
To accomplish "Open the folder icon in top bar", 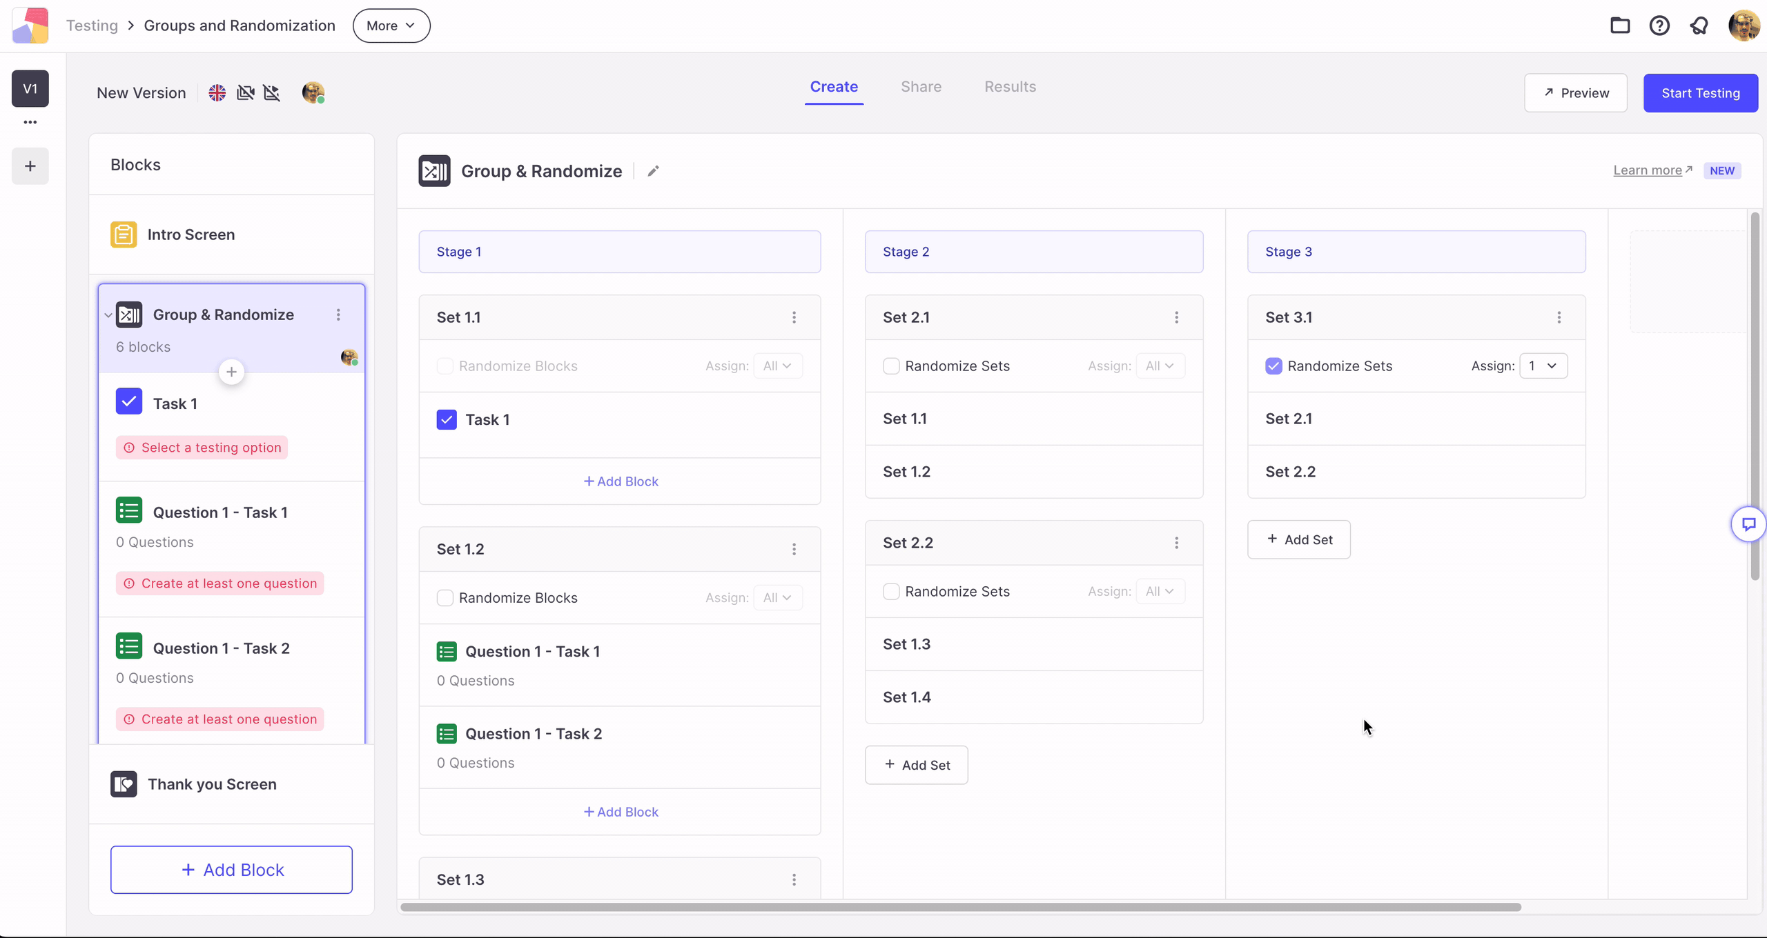I will [x=1620, y=26].
